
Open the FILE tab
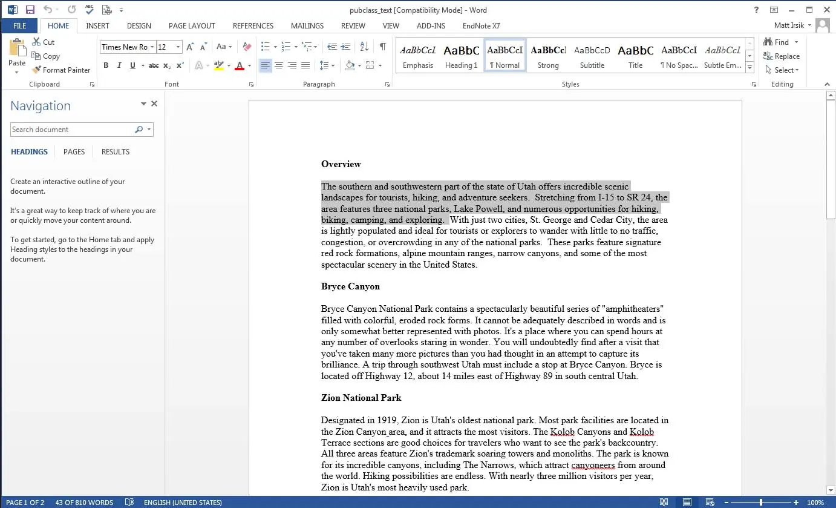pos(19,25)
